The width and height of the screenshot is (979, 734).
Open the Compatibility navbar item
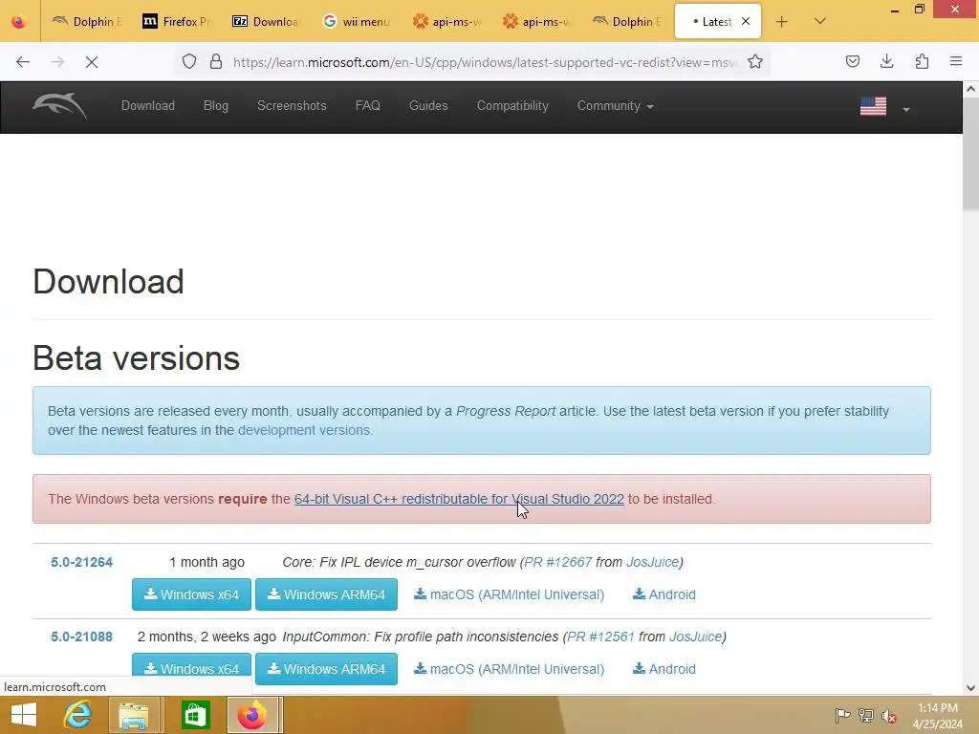(x=512, y=106)
